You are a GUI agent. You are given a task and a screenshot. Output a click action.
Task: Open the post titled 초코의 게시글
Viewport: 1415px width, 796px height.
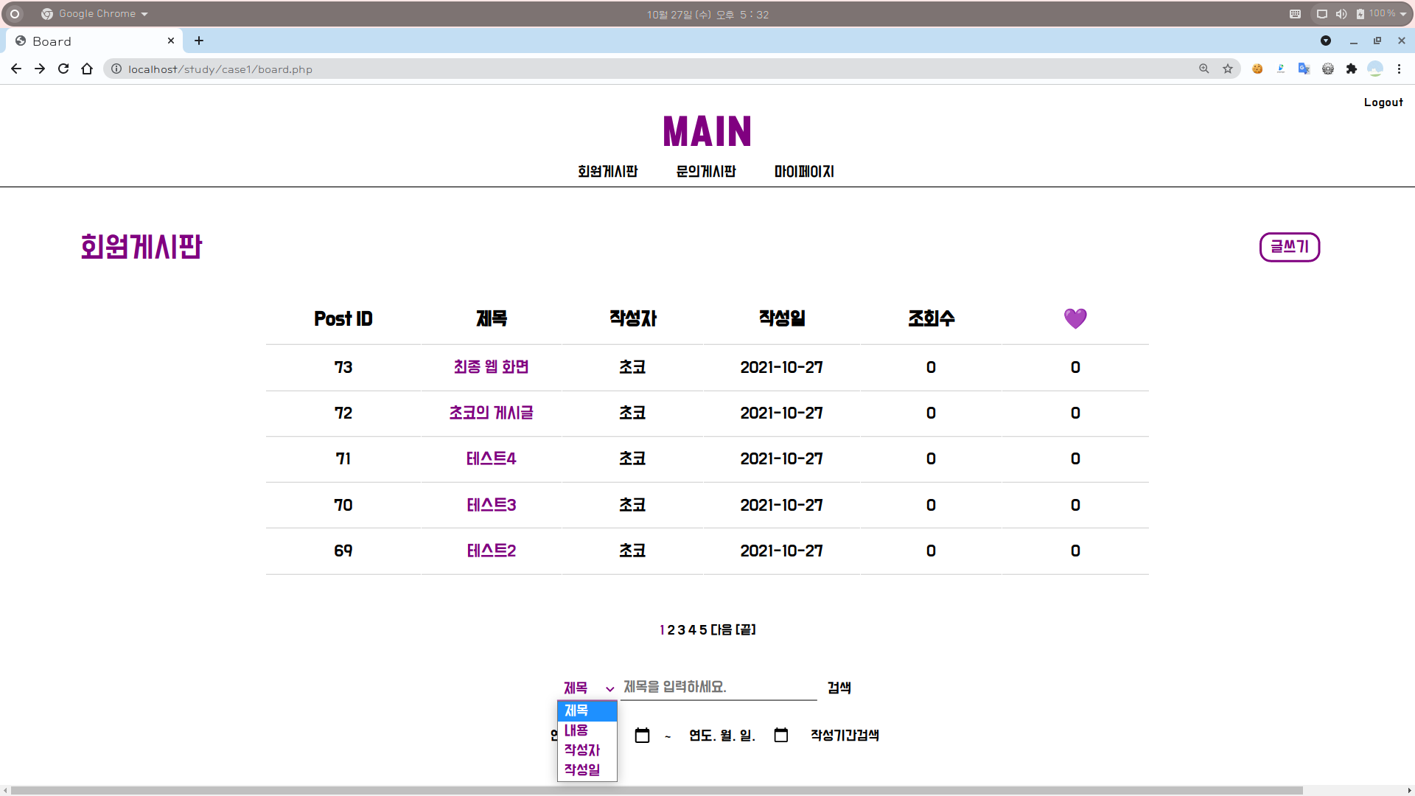[x=491, y=413]
